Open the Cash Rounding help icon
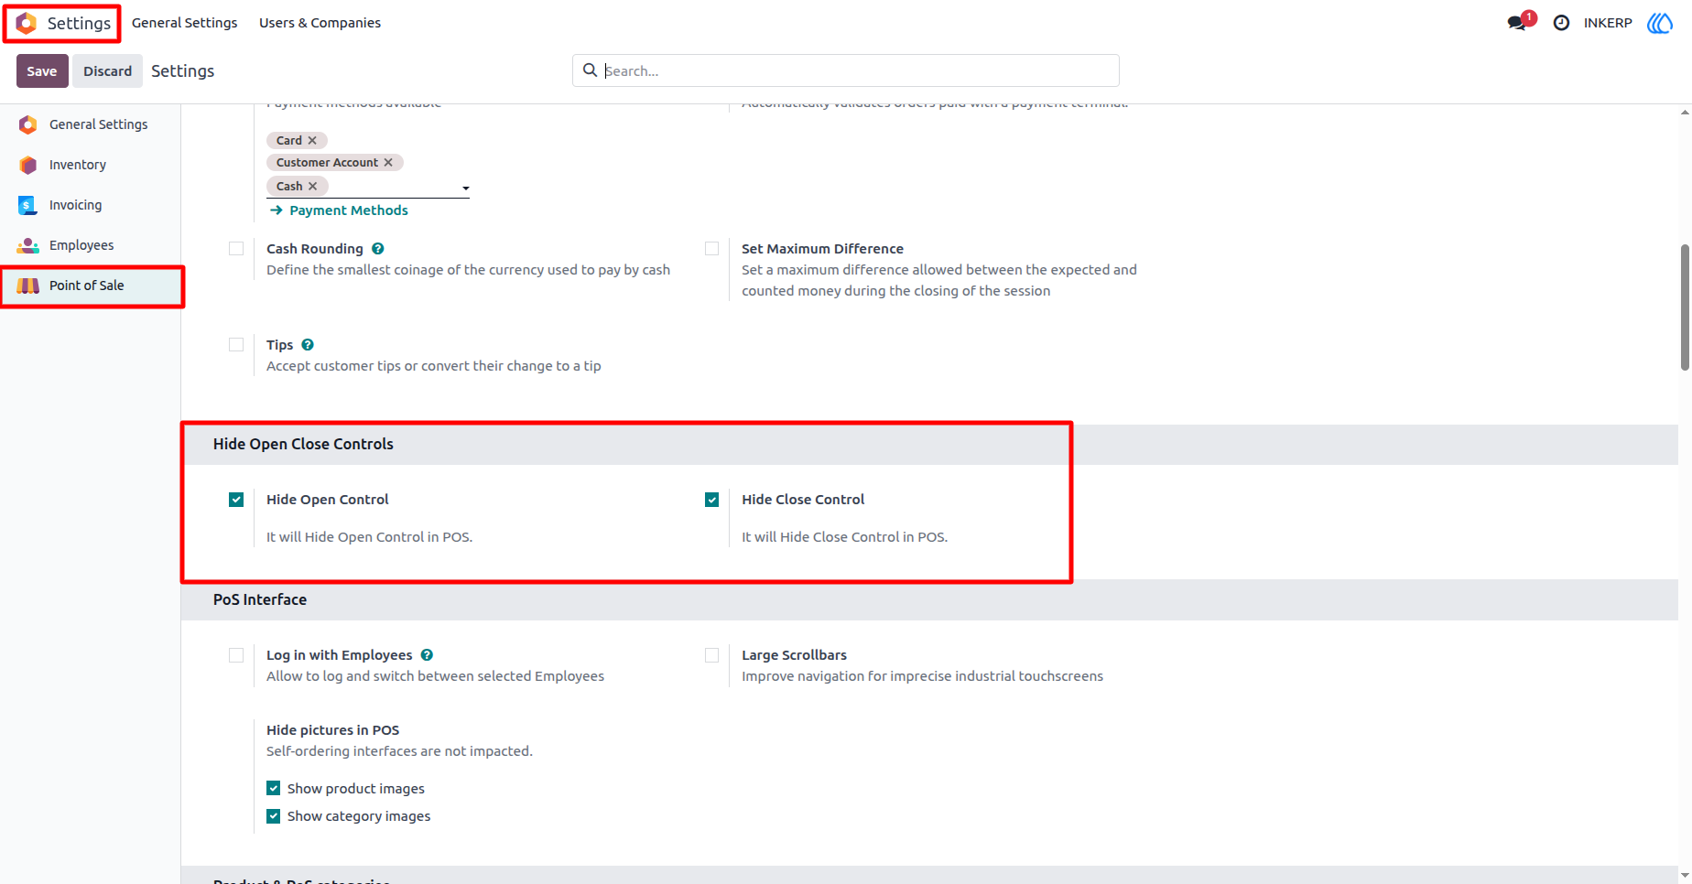1692x884 pixels. [x=378, y=249]
